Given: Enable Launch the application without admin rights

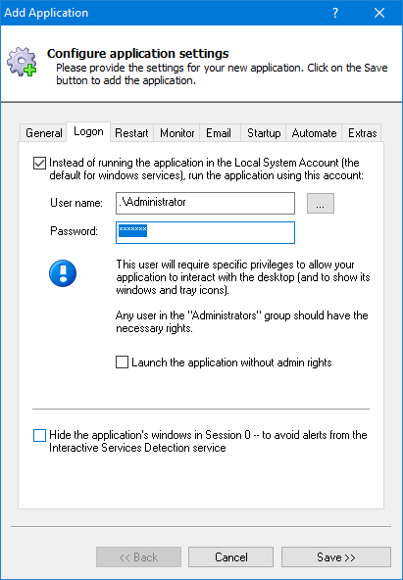Looking at the screenshot, I should tap(123, 362).
